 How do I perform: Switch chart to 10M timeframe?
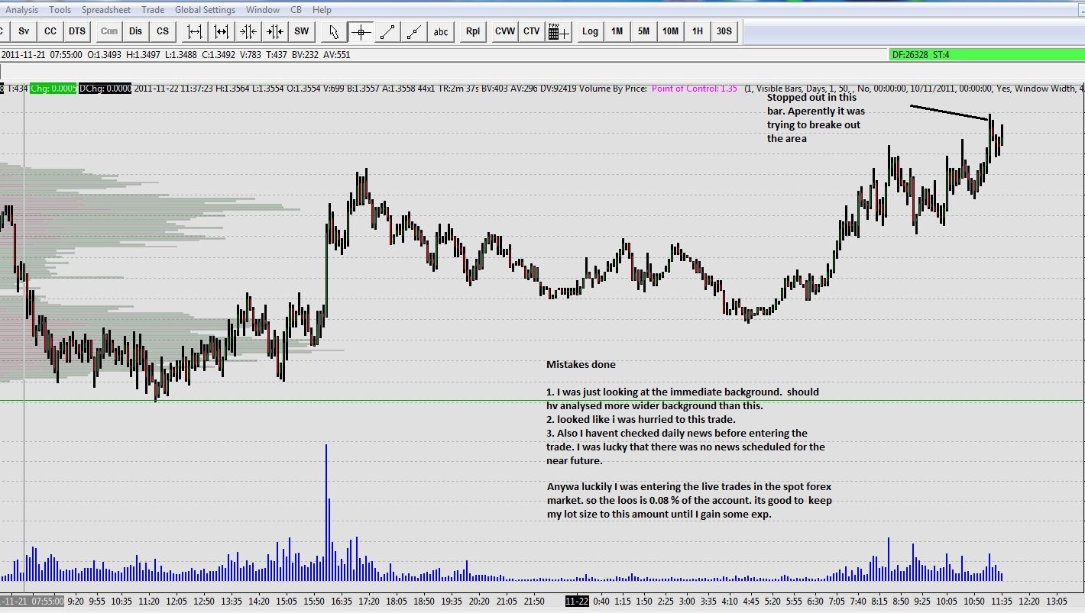[670, 31]
